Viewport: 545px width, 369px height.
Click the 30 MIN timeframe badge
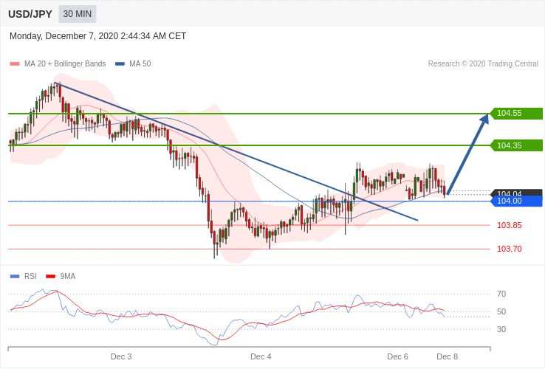(77, 14)
